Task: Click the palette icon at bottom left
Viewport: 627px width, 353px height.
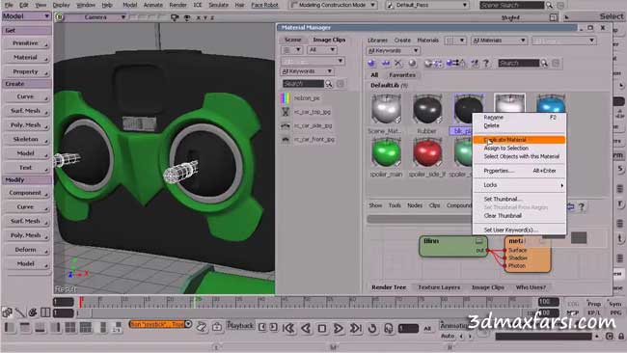Action: pos(33,312)
